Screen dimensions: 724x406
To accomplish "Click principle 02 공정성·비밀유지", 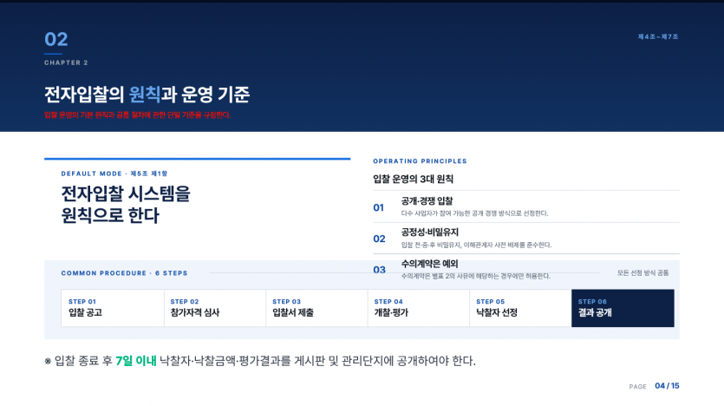I will click(x=526, y=239).
